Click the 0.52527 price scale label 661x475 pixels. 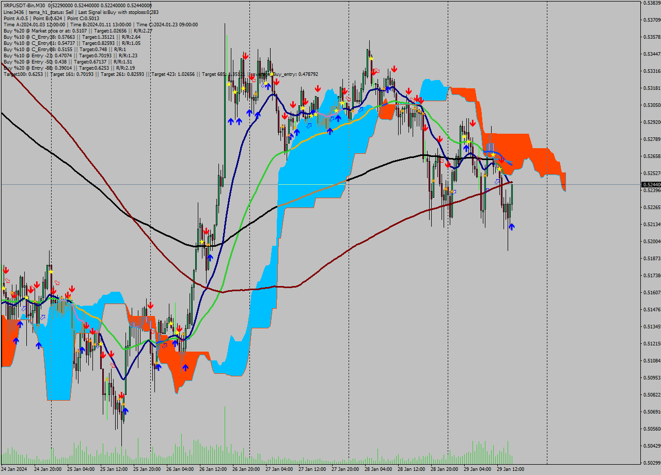(x=652, y=173)
